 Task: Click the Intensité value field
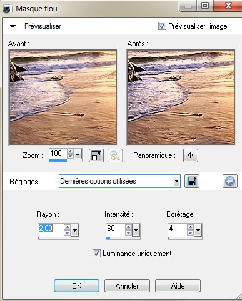115,229
